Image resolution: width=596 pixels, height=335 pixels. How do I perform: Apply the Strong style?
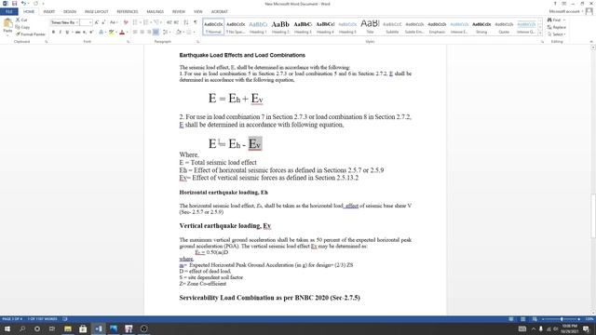(481, 27)
